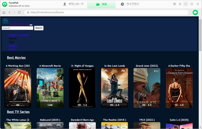Click The White Lotus series title
The image size is (202, 129).
click(18, 120)
